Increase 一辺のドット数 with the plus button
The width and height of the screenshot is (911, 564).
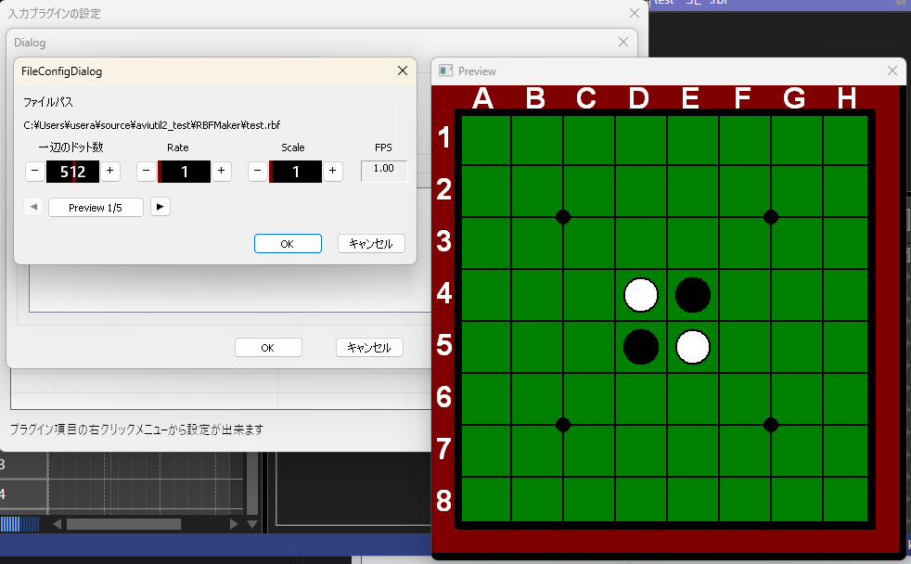coord(110,172)
